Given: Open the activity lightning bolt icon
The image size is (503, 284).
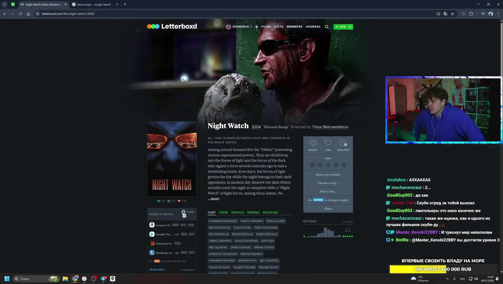Looking at the screenshot, I should (x=257, y=27).
